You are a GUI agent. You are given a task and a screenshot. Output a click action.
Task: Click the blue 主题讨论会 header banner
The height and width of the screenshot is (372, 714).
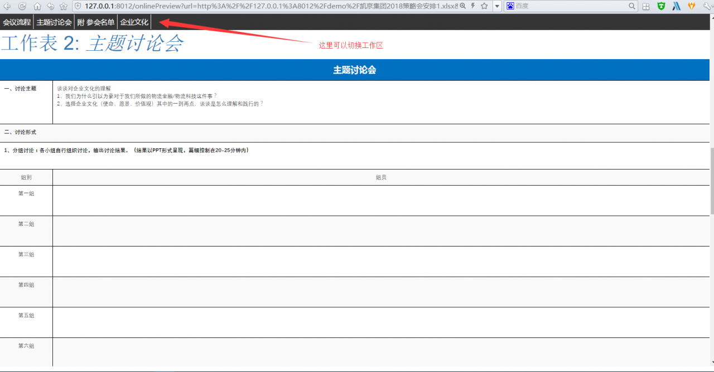click(355, 70)
